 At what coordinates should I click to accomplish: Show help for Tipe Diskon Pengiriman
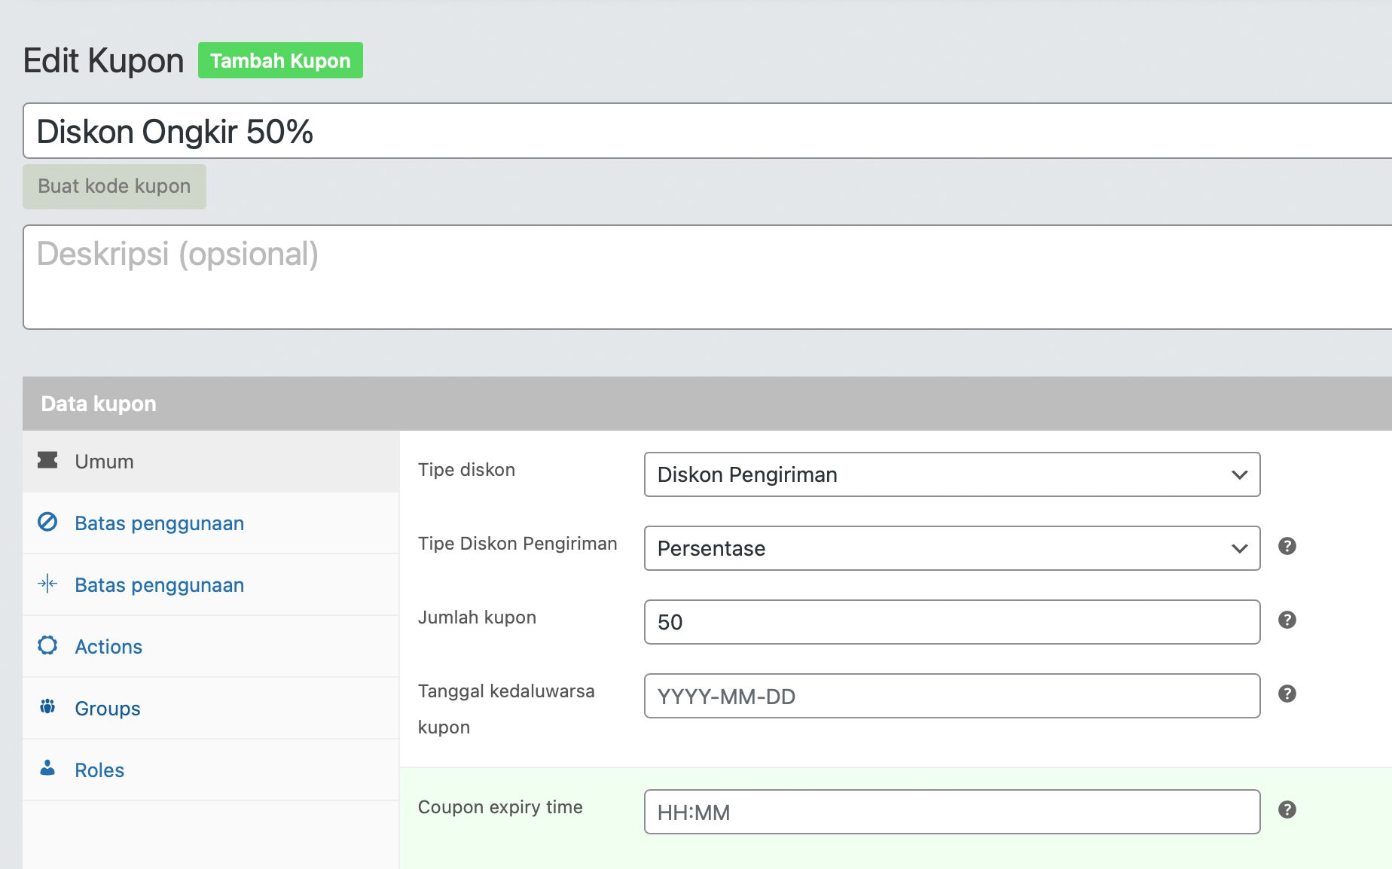pyautogui.click(x=1287, y=546)
